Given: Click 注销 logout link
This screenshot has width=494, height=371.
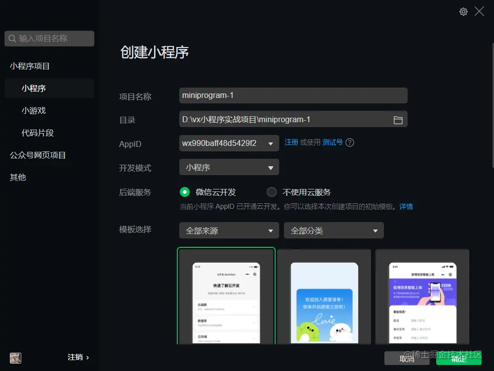Looking at the screenshot, I should 78,357.
